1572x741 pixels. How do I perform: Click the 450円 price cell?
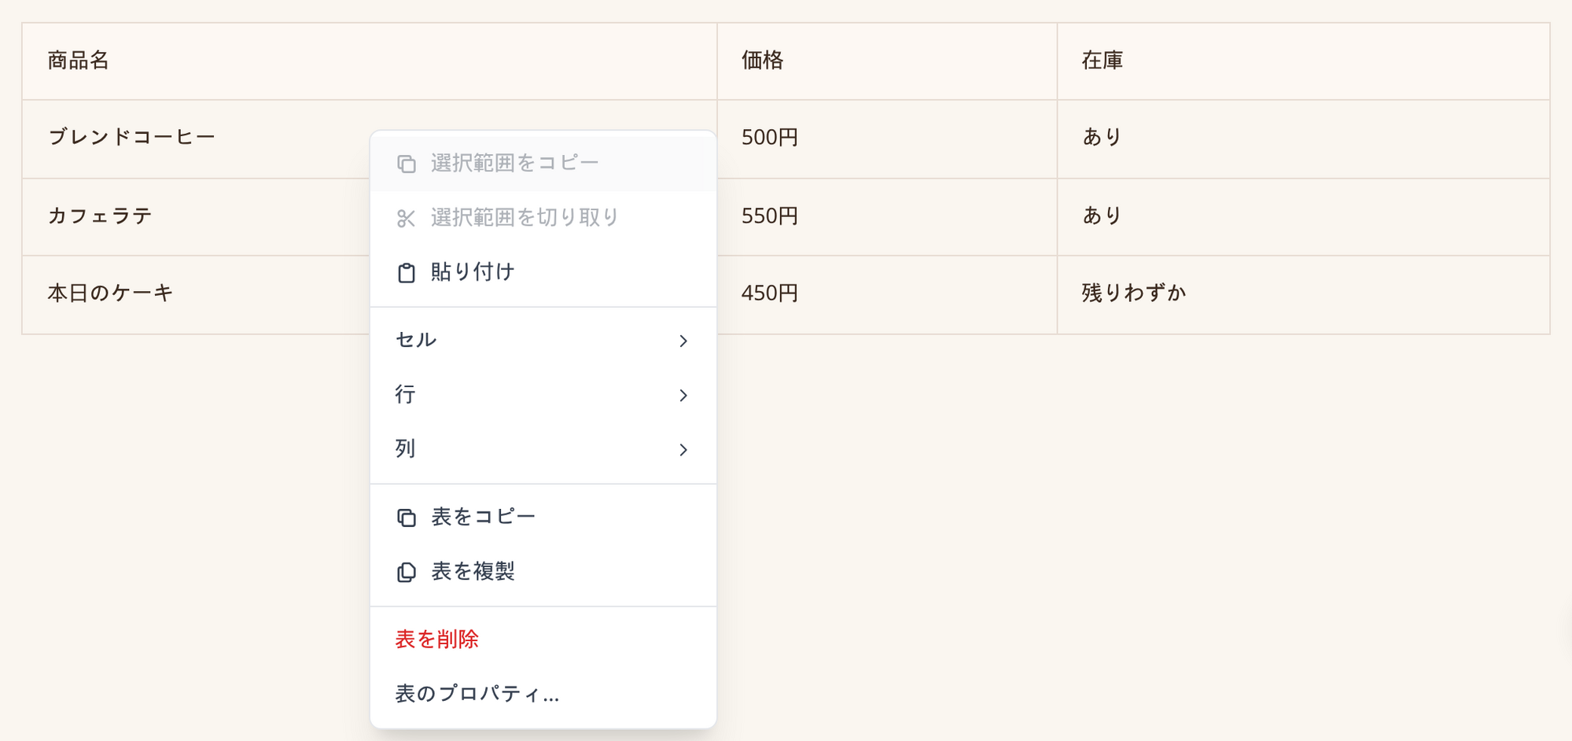[887, 294]
